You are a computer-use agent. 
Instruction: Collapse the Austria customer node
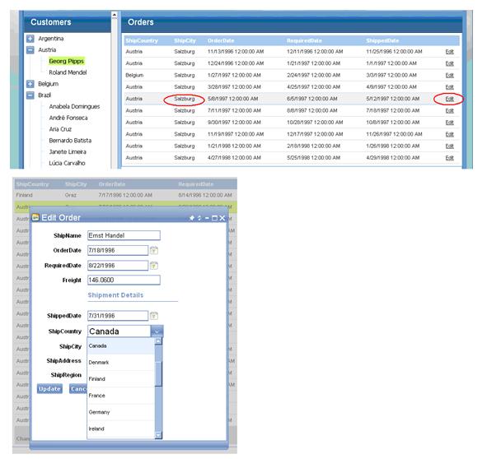coord(30,49)
